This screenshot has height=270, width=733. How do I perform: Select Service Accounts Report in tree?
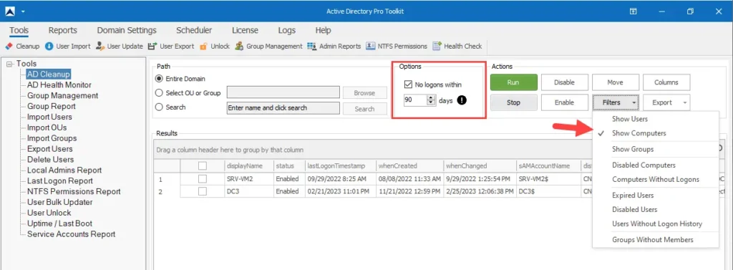point(71,234)
